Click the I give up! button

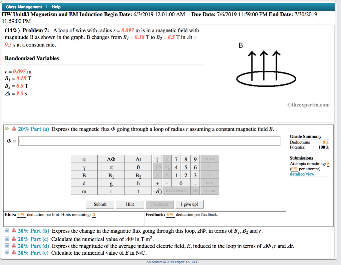[x=189, y=204]
